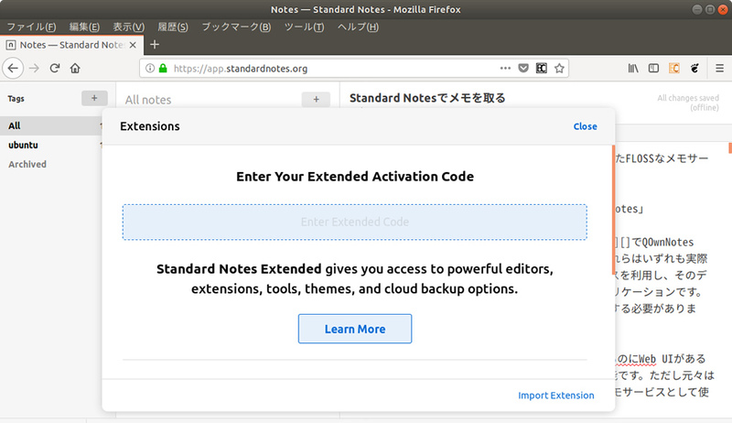Screen dimensions: 732x423
Task: Save page to Pocket
Action: (523, 68)
